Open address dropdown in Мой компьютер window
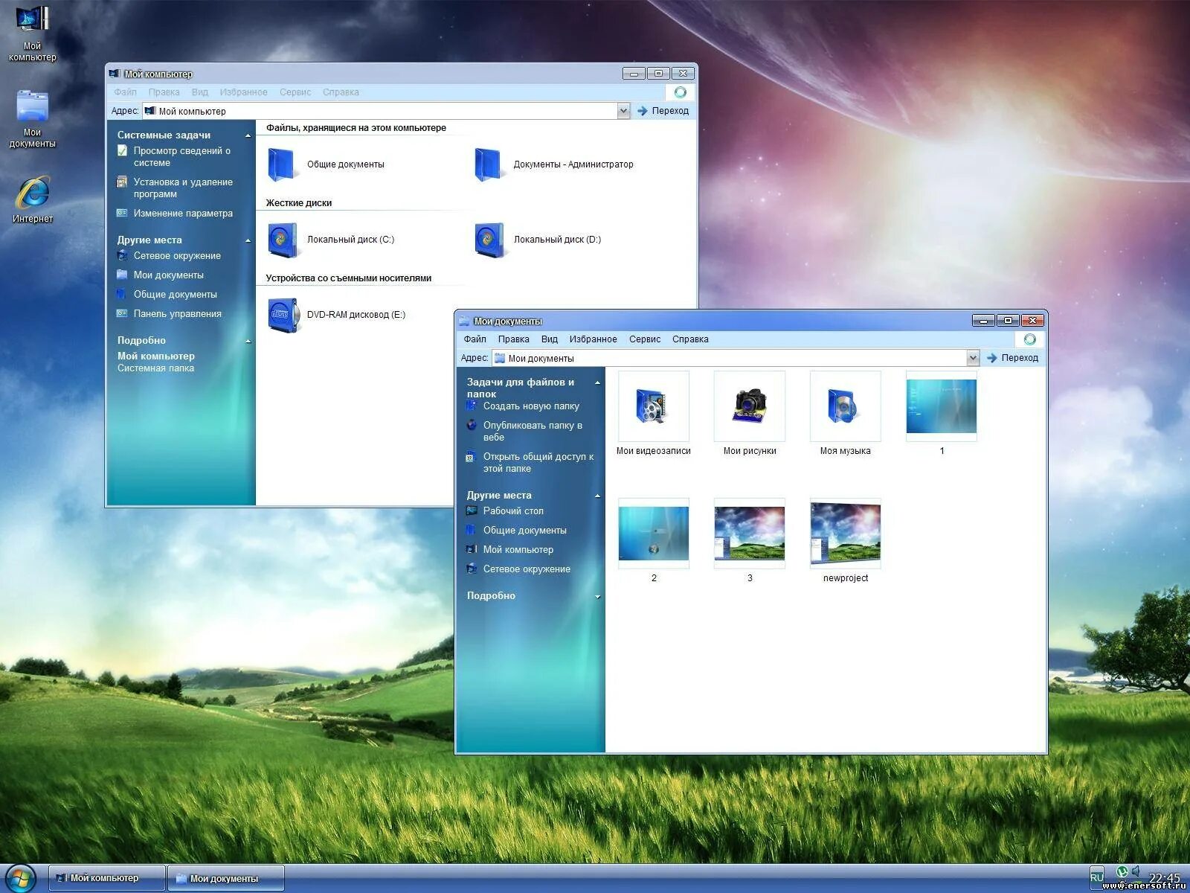The image size is (1190, 893). (x=623, y=111)
